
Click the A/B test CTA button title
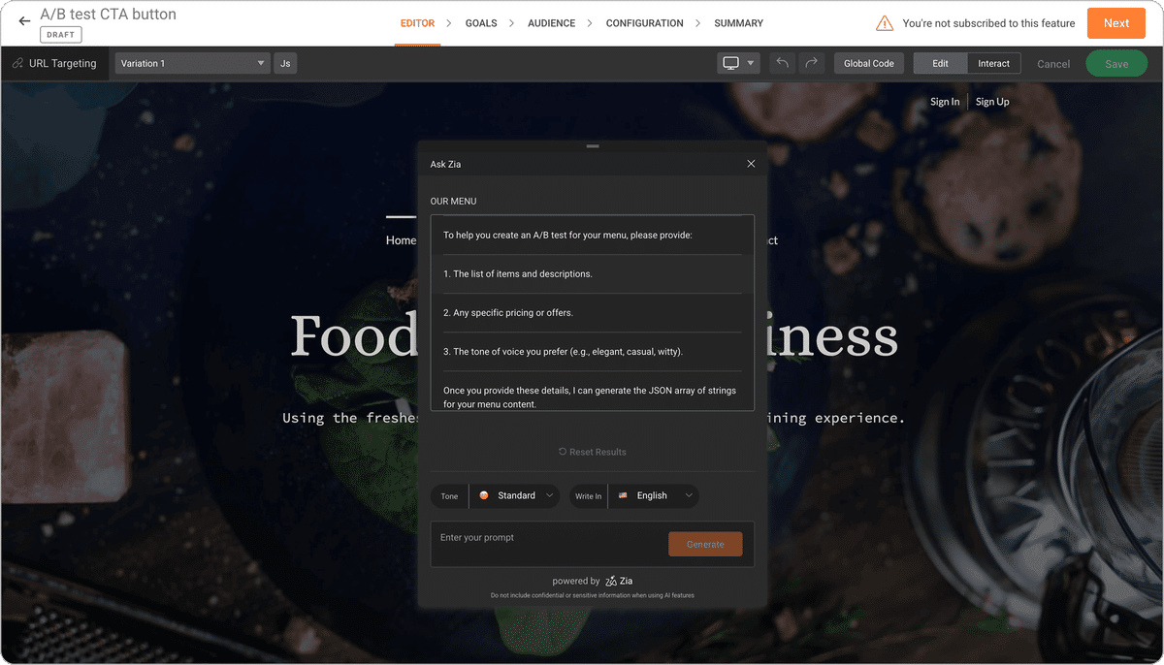[109, 15]
